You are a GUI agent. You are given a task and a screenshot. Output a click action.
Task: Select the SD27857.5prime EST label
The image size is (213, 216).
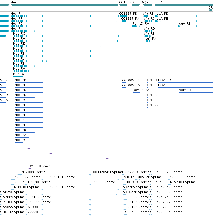click(136, 187)
